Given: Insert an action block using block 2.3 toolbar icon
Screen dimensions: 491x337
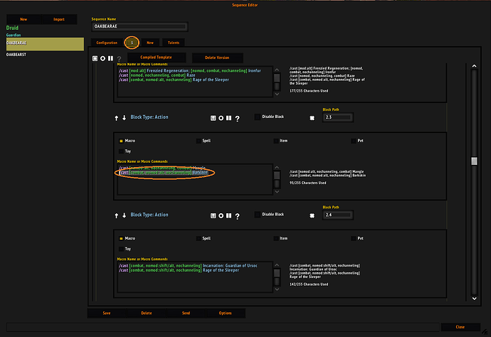Looking at the screenshot, I should [213, 118].
